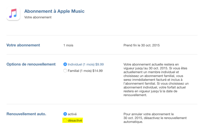Viewport: 204px width, 130px height.
Task: Click the '1 mois' subscription duration
Action: click(x=68, y=45)
